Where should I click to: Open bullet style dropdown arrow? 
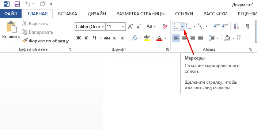pos(182,26)
